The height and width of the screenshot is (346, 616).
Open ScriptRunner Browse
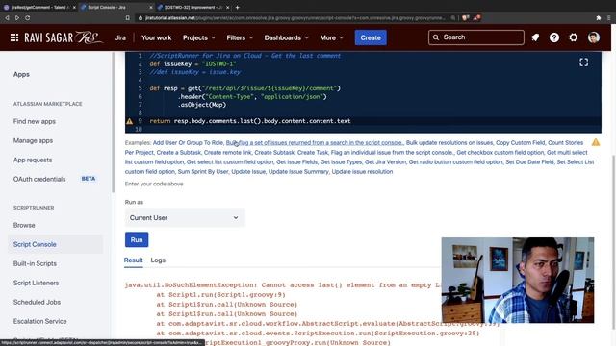[24, 225]
